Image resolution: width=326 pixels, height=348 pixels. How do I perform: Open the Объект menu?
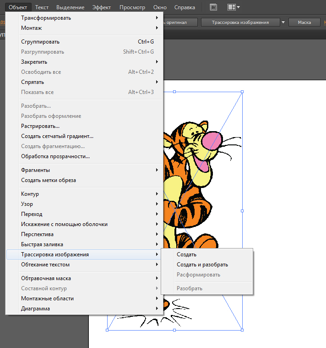pyautogui.click(x=18, y=7)
